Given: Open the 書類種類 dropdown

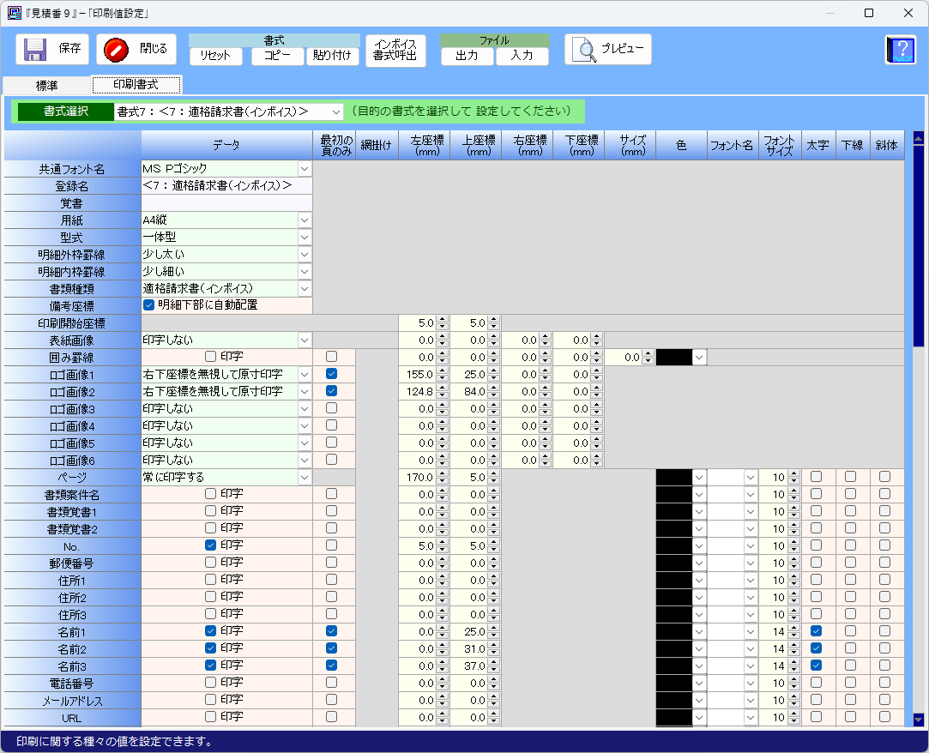Looking at the screenshot, I should [x=305, y=289].
